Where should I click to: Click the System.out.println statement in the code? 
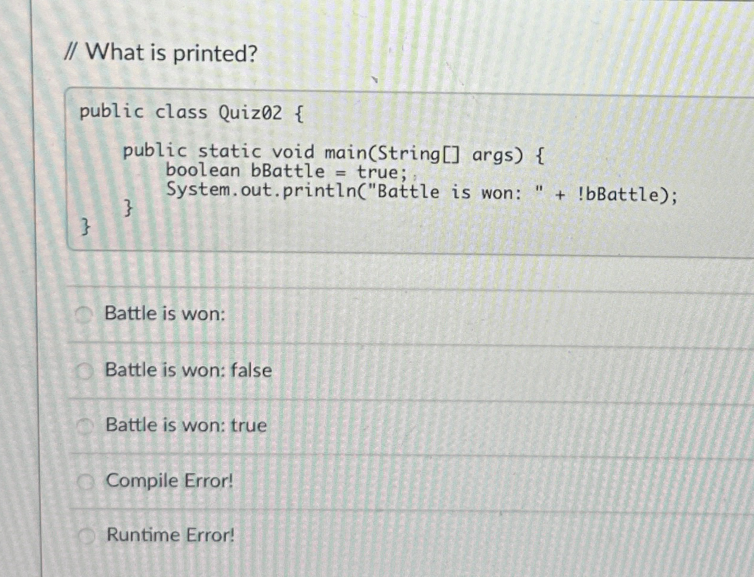click(421, 192)
